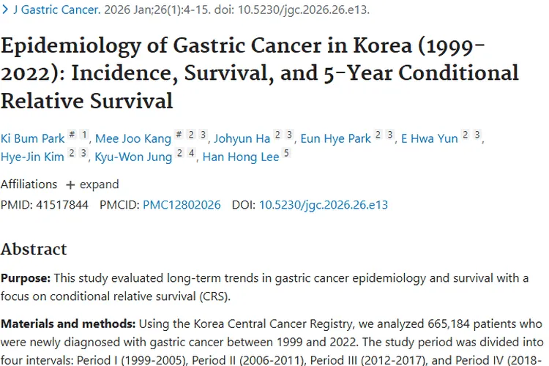
Task: Click affiliation superscript 5 after Han Hong Lee
Action: [x=286, y=154]
